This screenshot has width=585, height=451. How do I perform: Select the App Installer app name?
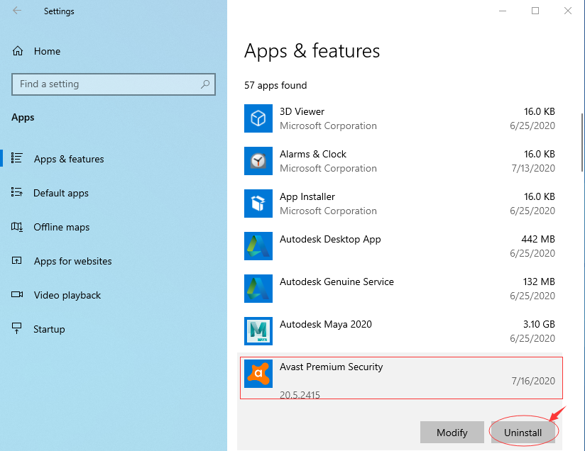point(307,196)
